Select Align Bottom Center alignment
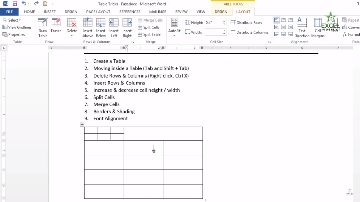 [284, 34]
